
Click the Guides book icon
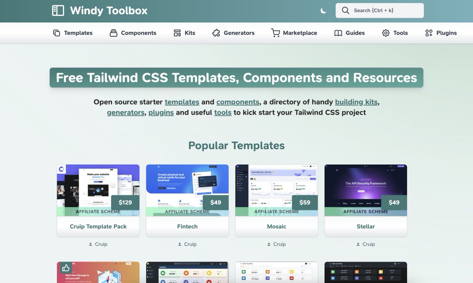coord(338,33)
